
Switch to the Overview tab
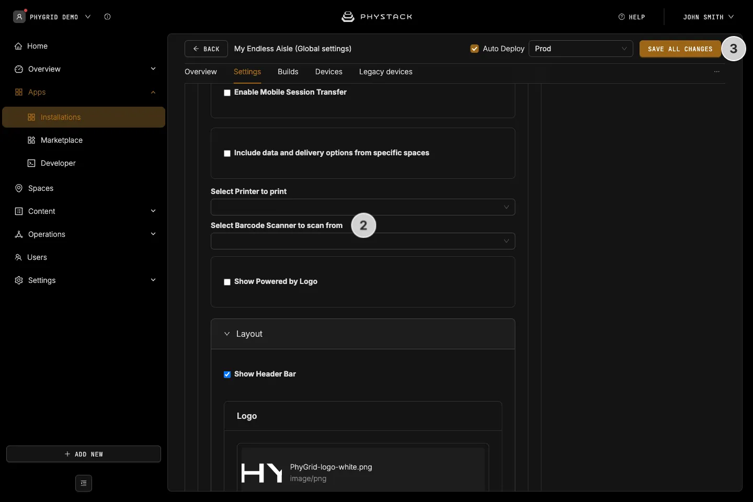[201, 72]
